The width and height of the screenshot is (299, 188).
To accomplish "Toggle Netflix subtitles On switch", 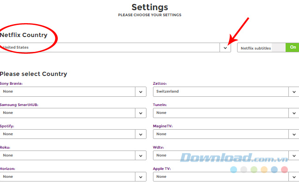I will tap(292, 48).
